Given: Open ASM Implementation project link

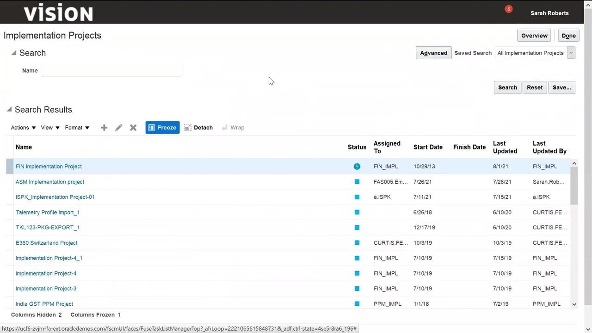Looking at the screenshot, I should tap(50, 182).
